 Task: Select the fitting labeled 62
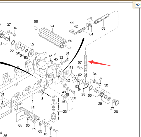tap(85, 75)
